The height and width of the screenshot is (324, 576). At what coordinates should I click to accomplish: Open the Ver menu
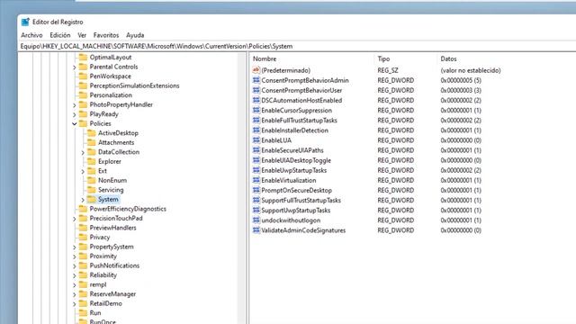82,35
